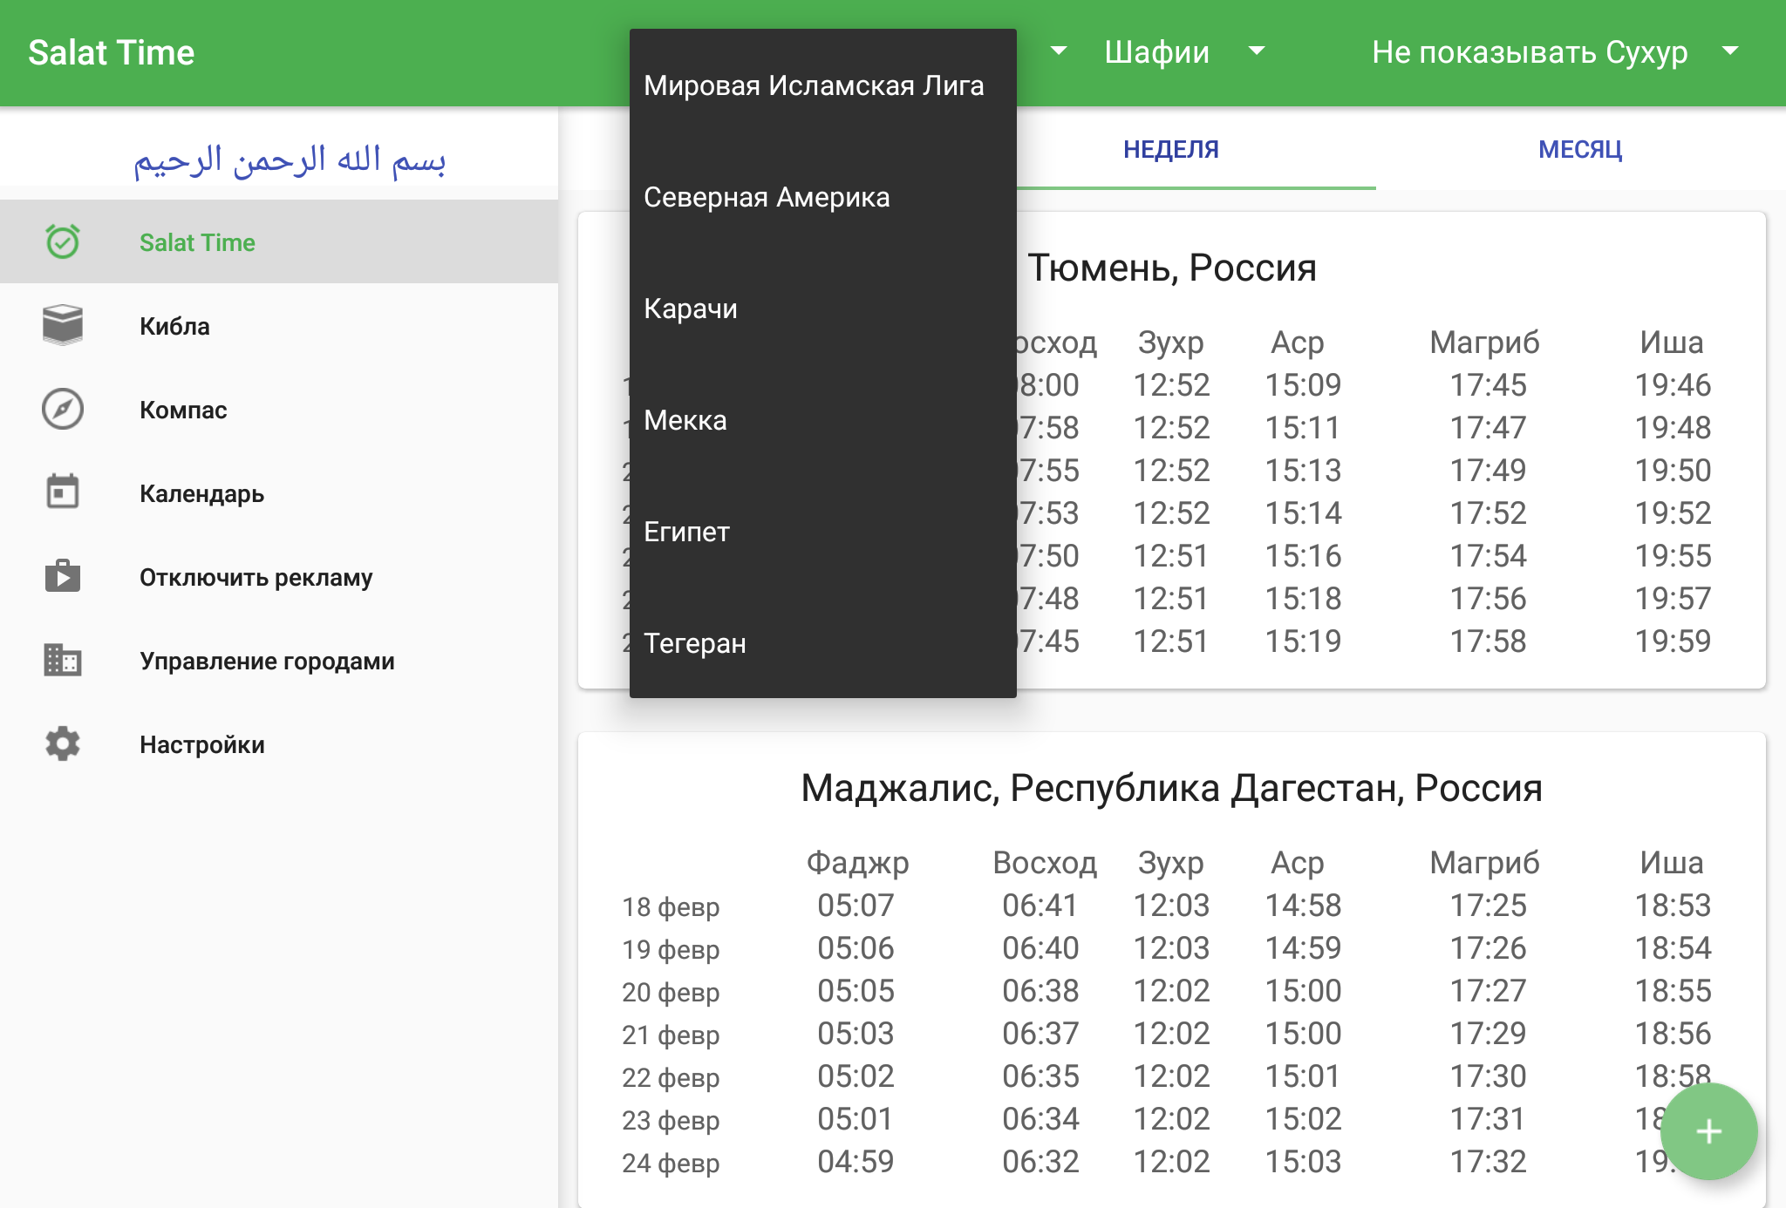
Task: Switch to the МЕСЯЦ tab
Action: [1579, 150]
